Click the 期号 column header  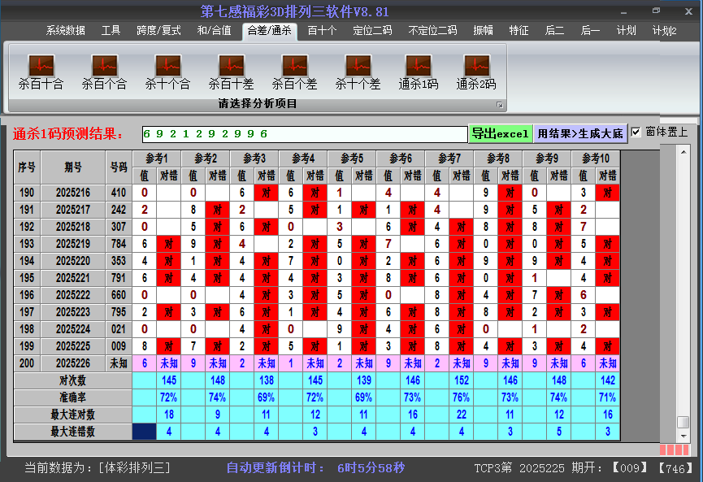point(73,167)
